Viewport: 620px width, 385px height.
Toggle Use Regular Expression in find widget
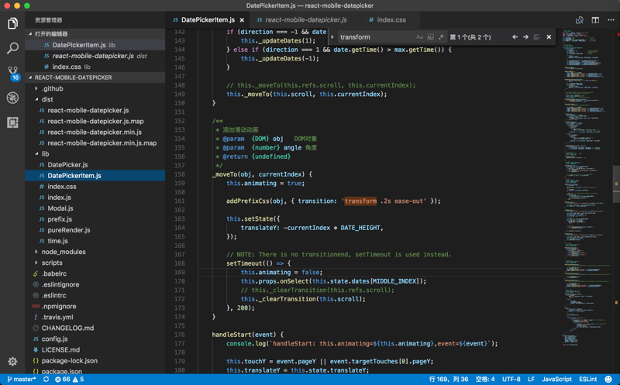[441, 37]
